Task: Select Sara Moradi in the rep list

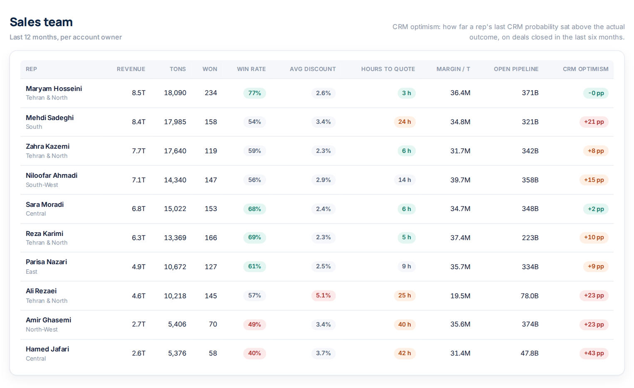Action: pos(44,204)
